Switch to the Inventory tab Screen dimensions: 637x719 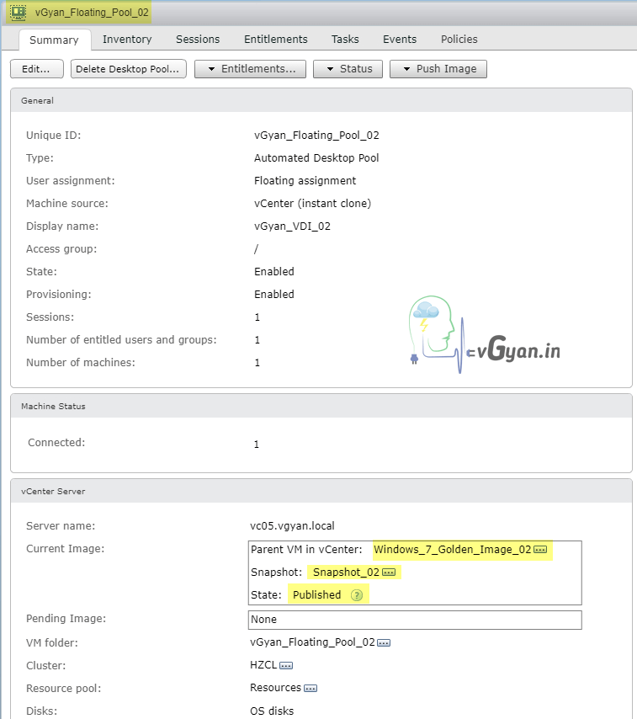click(x=127, y=39)
